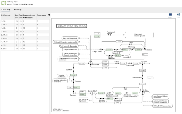Click the Oxalosuccinate compound circle
This screenshot has height=114, width=182.
(x=143, y=77)
